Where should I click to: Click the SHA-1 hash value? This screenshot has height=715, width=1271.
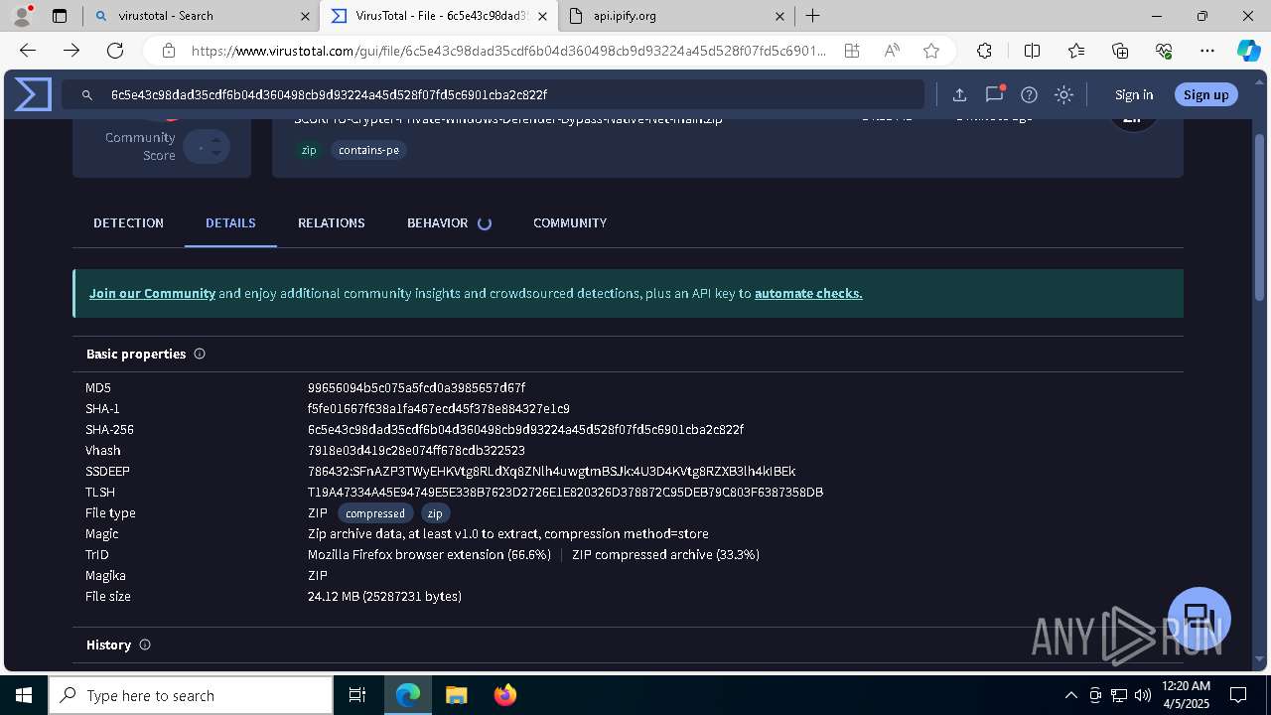point(438,409)
